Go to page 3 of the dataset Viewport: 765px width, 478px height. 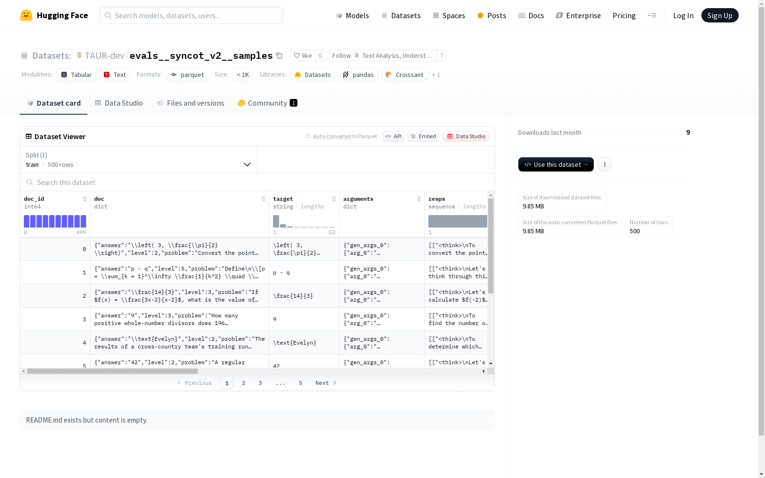pos(260,383)
